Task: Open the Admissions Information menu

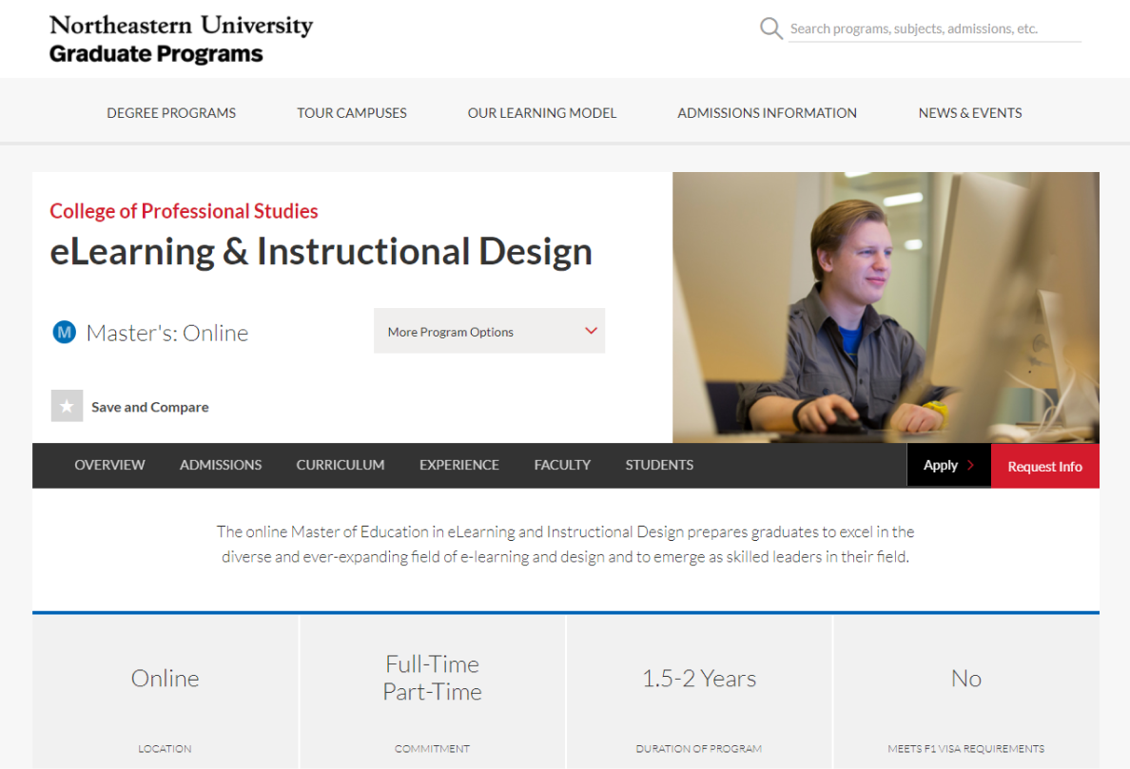Action: point(767,113)
